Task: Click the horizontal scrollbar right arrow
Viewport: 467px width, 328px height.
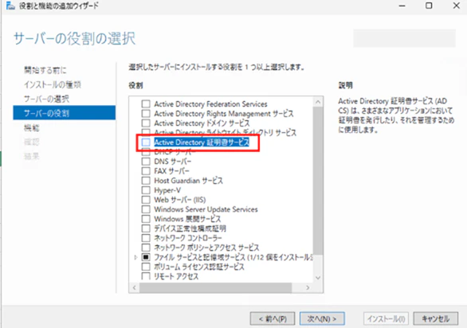Action: (308, 287)
